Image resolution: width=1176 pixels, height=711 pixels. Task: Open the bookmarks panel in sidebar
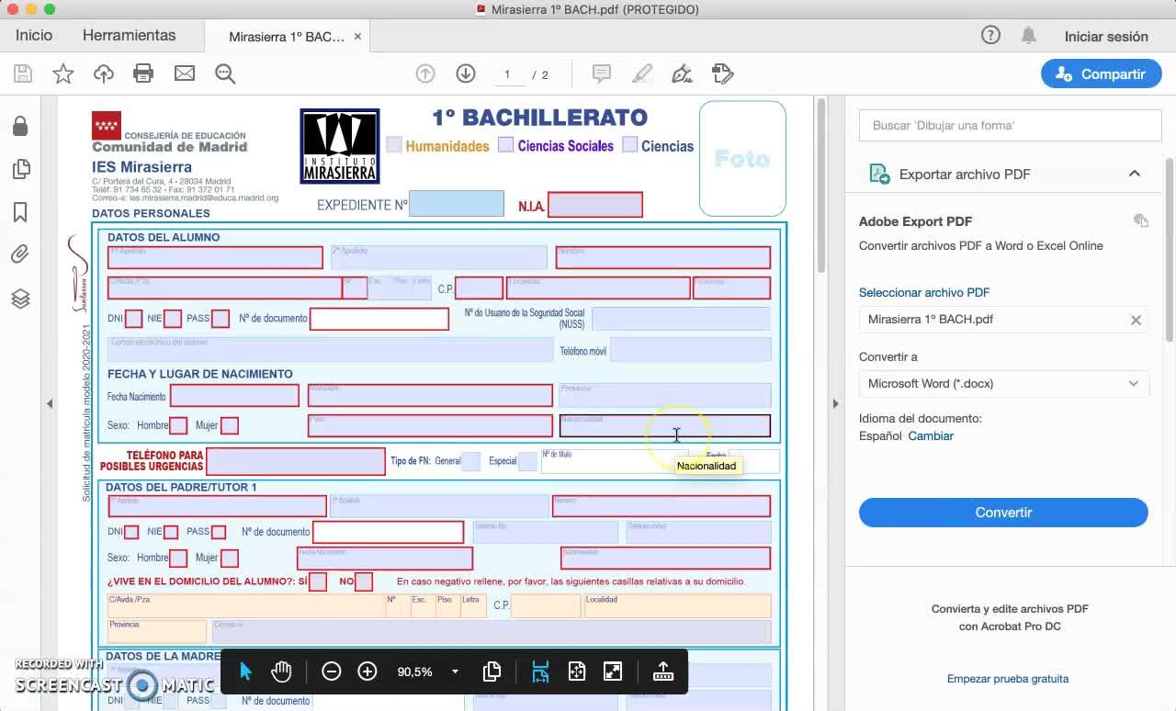(x=20, y=212)
